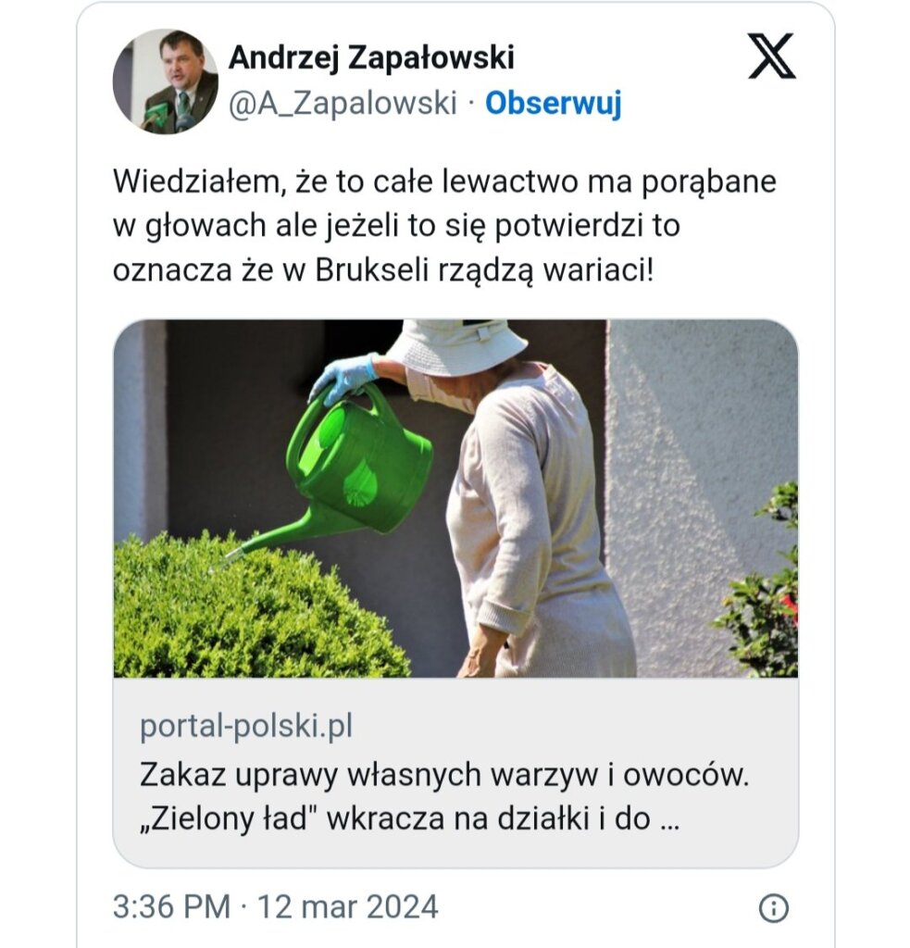
Task: Click the 12 mar 2024 date
Action: (348, 907)
